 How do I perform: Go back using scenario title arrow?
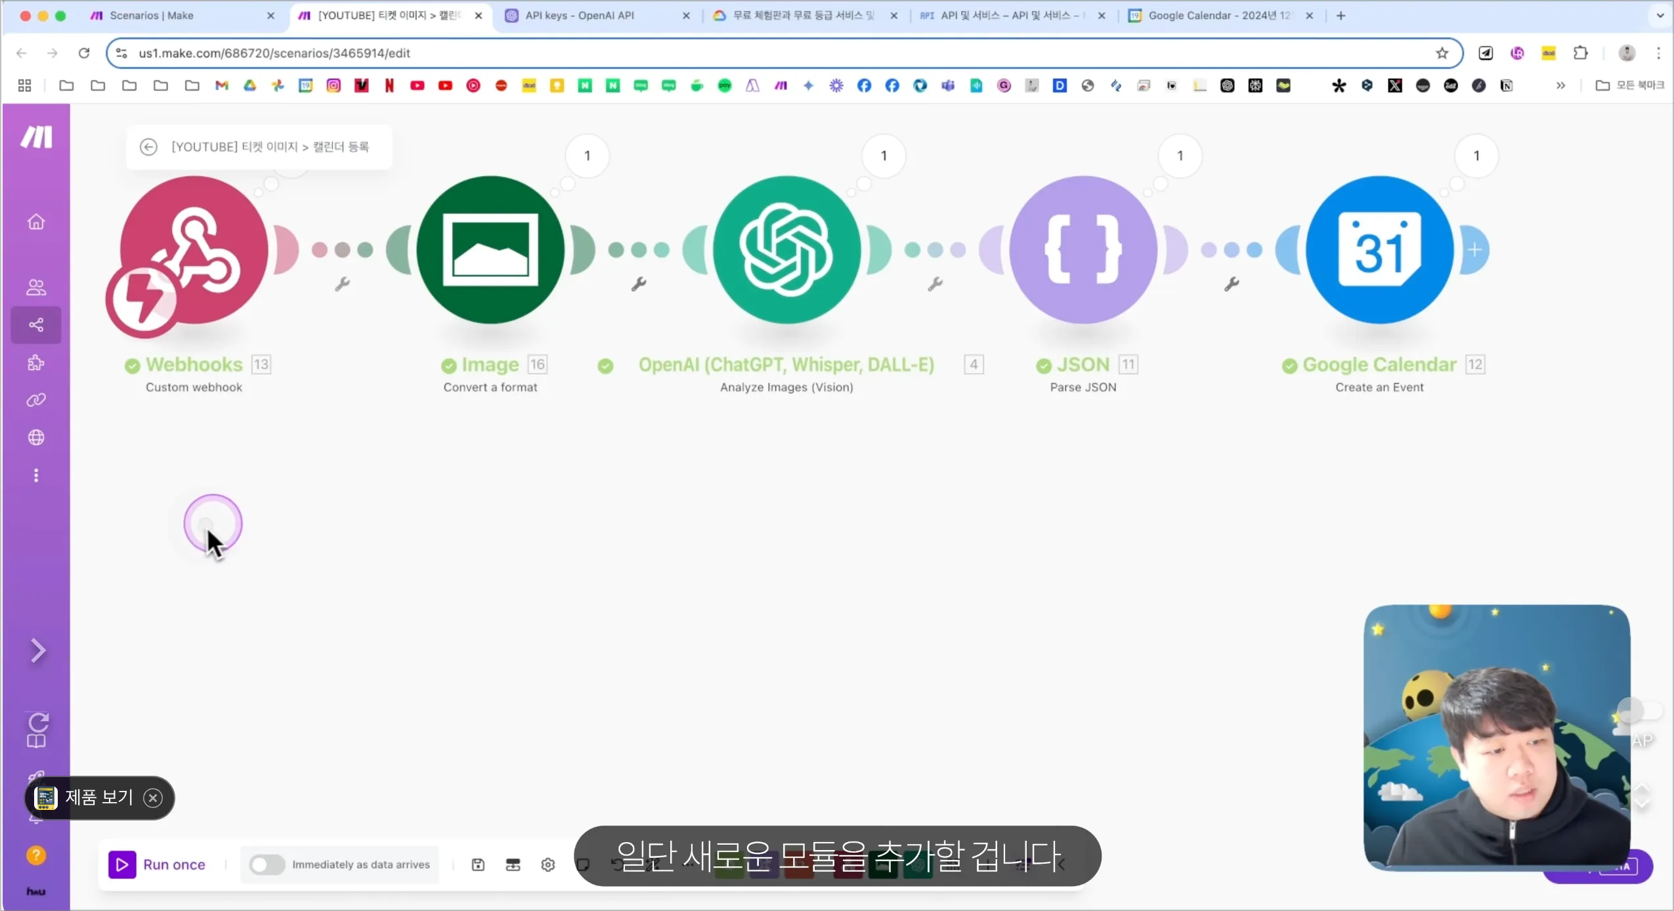[x=148, y=147]
